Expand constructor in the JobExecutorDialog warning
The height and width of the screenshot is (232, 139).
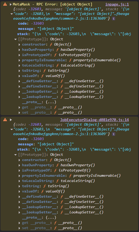tap(20, 160)
